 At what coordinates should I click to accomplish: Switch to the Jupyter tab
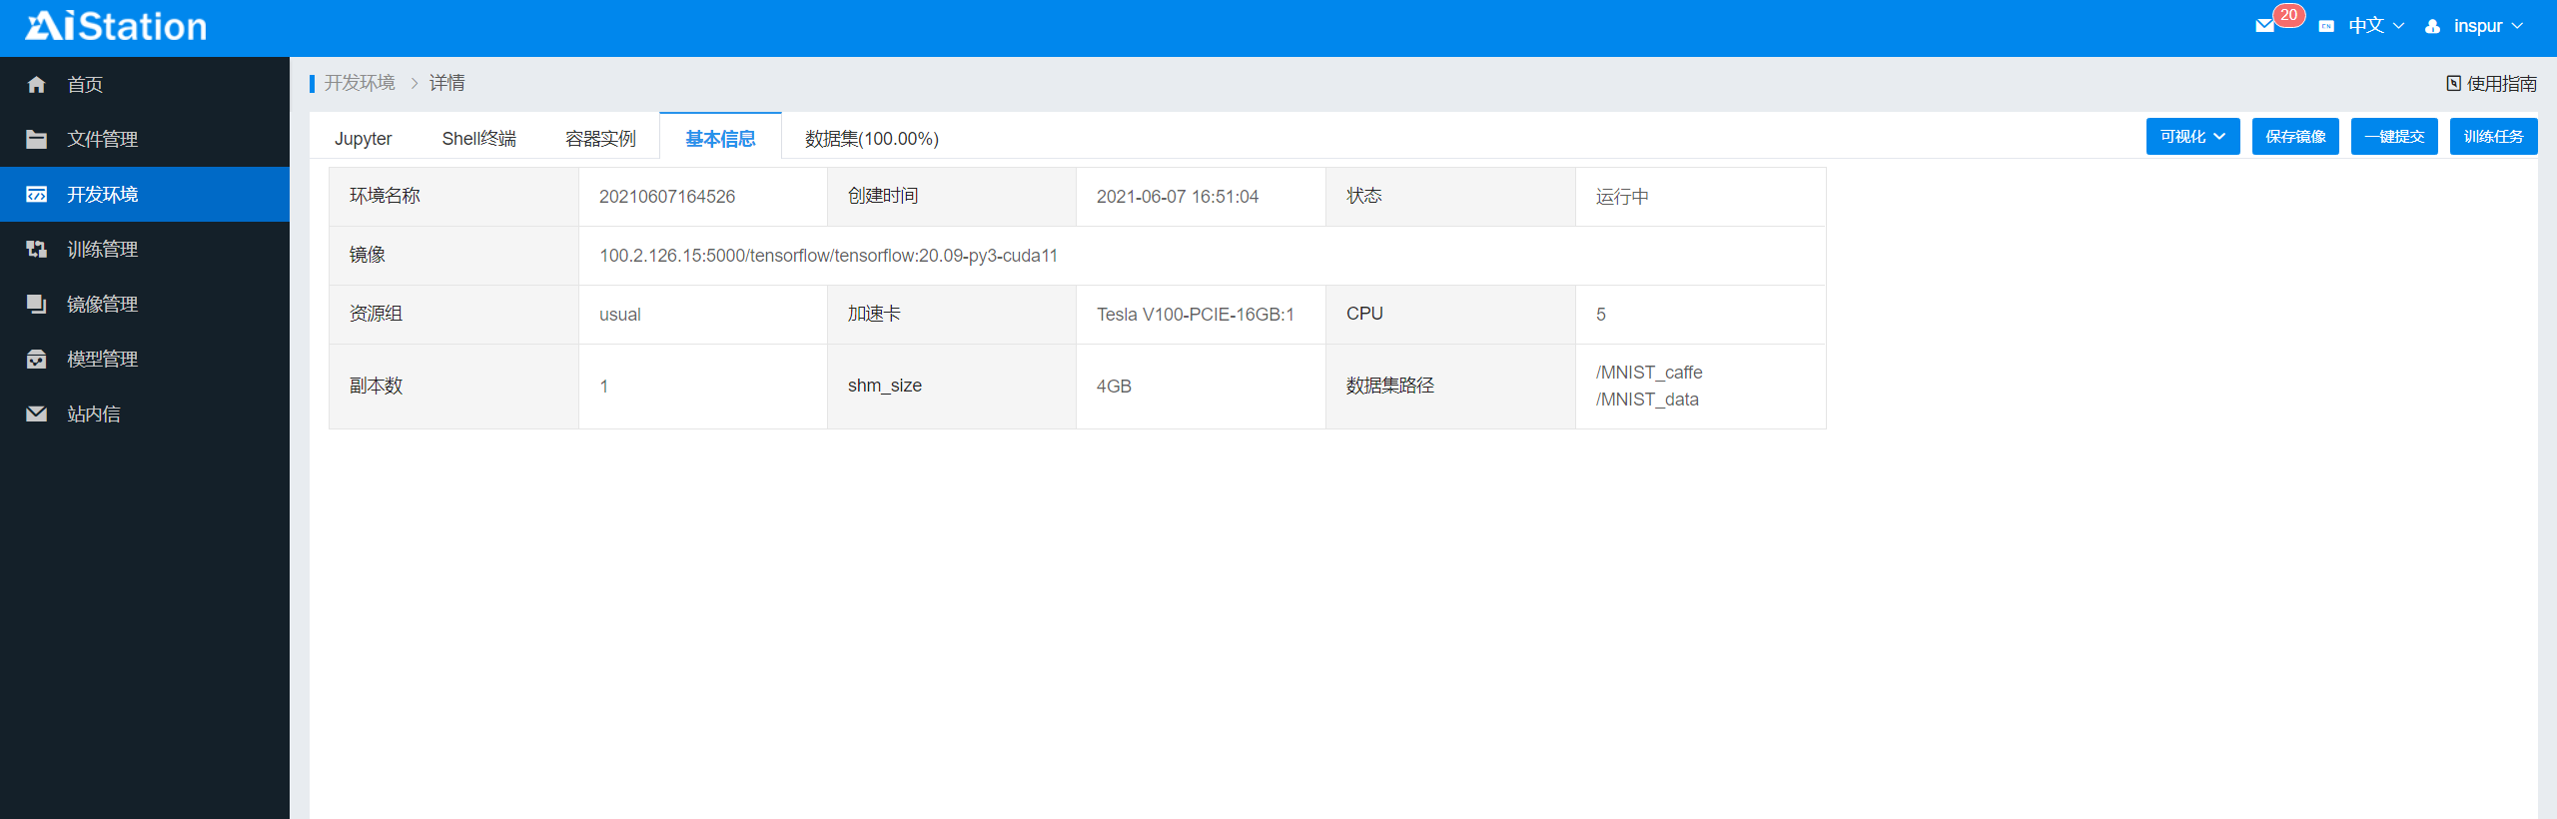pyautogui.click(x=363, y=139)
